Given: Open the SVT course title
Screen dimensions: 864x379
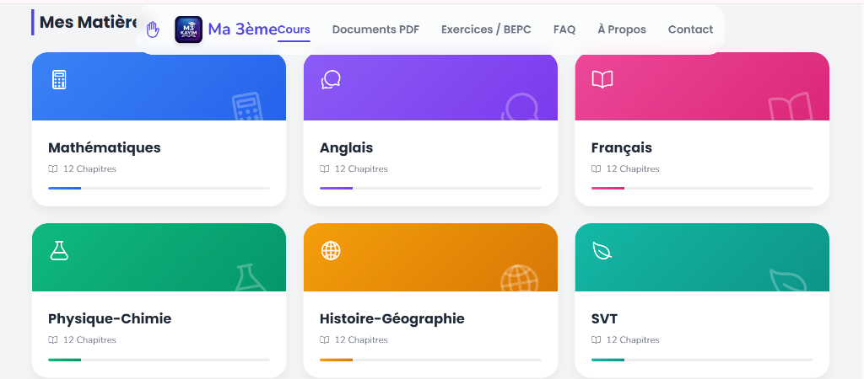Looking at the screenshot, I should point(604,318).
